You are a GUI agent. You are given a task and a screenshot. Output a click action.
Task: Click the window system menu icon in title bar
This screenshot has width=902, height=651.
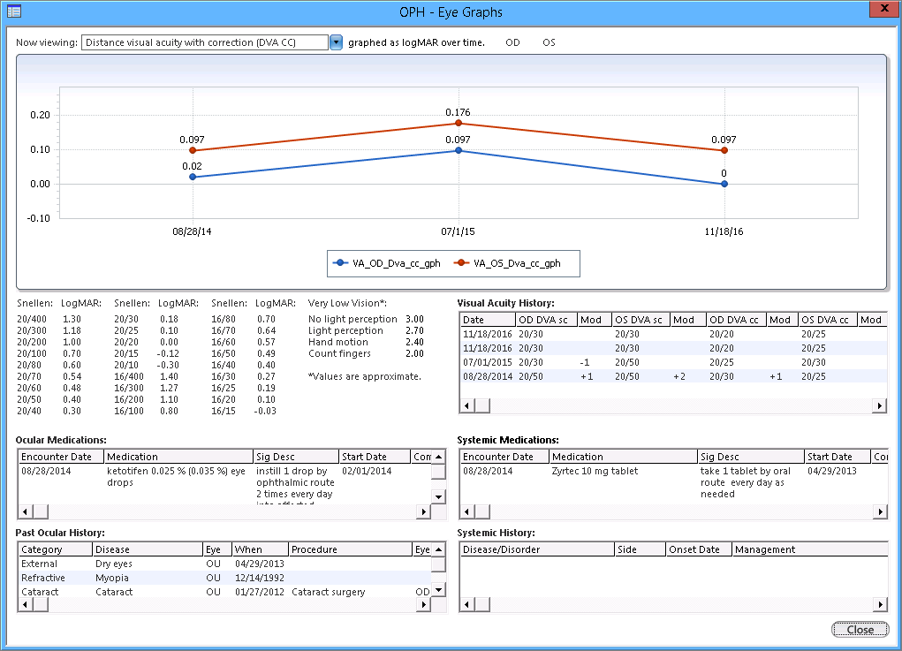click(14, 11)
